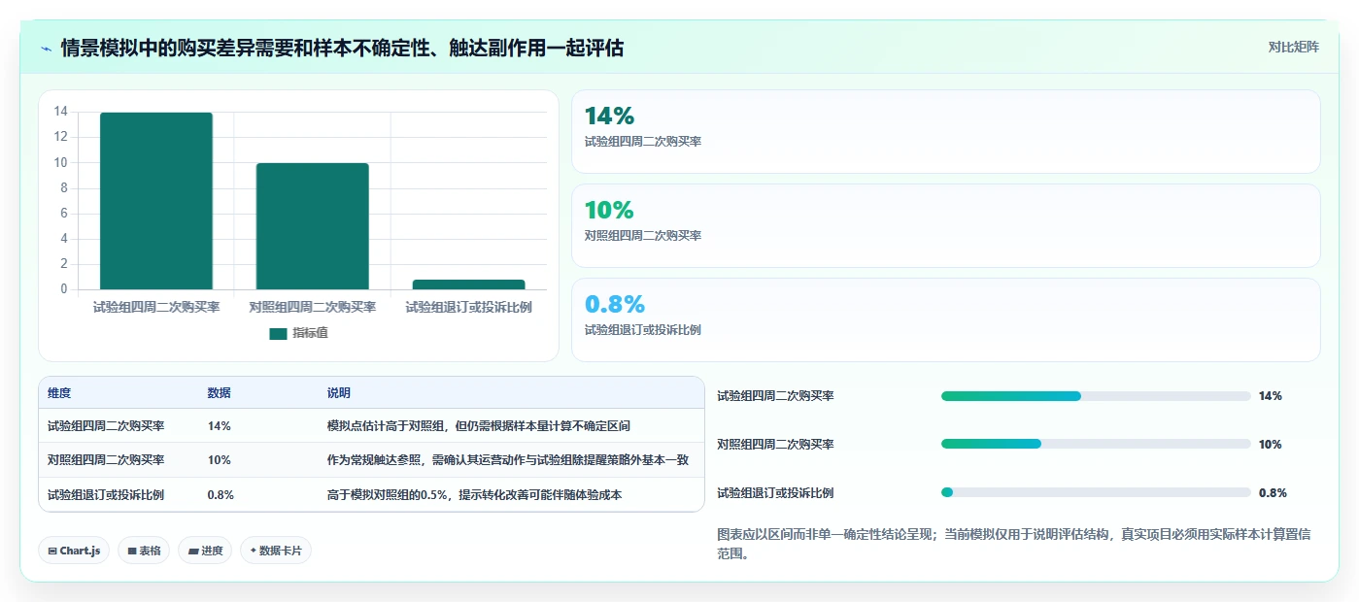Click the footnote starting 图表应以区间
The width and height of the screenshot is (1359, 602).
[x=1014, y=544]
